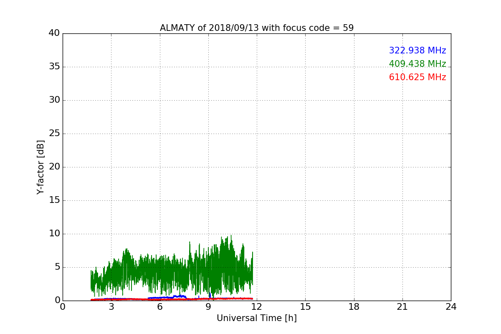501x334 pixels.
Task: Click the x-axis tick label 9
Action: (208, 307)
